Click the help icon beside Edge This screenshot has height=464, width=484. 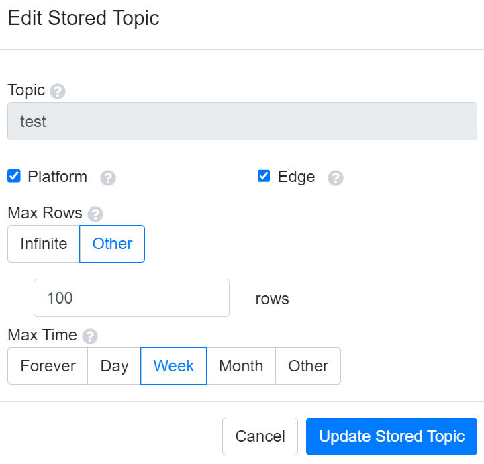pos(336,178)
